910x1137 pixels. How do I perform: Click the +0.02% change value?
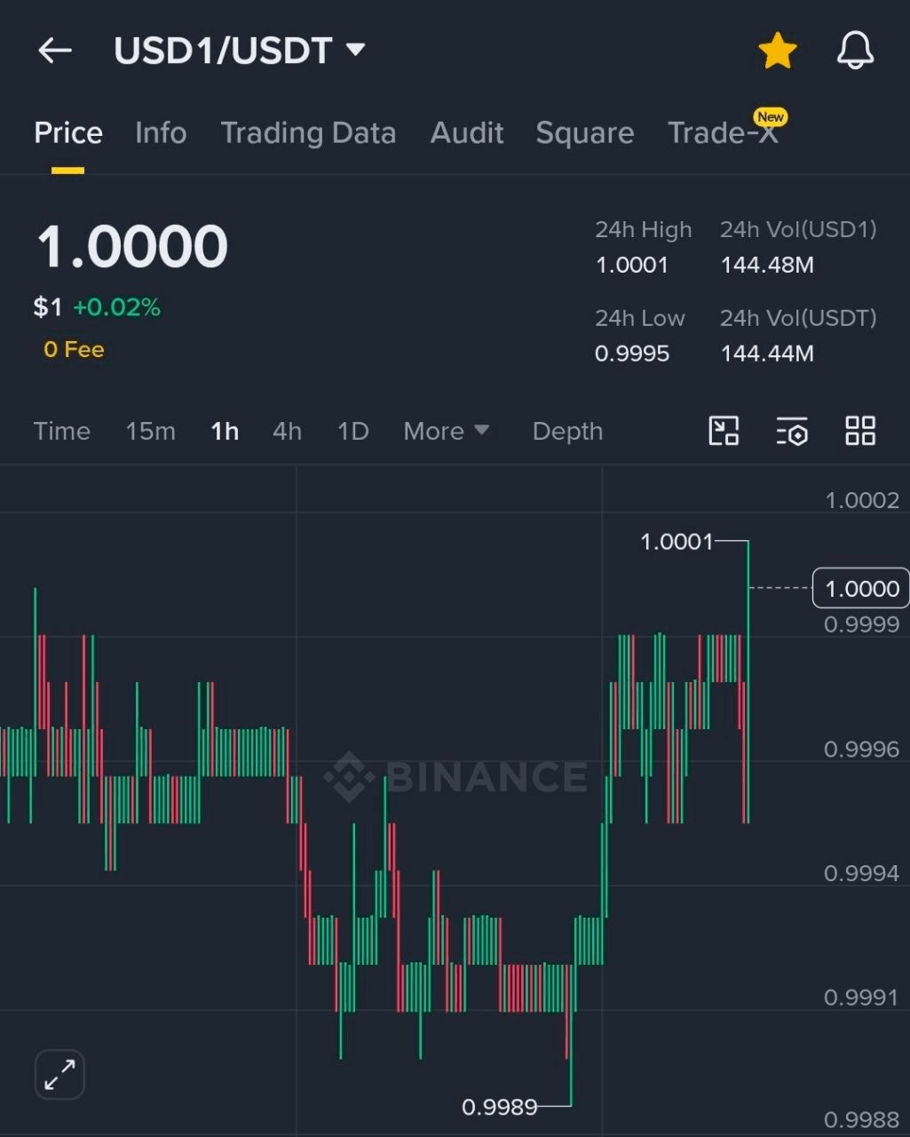(116, 308)
